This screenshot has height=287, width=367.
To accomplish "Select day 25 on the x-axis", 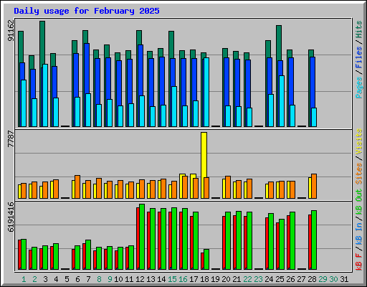I will click(280, 279).
